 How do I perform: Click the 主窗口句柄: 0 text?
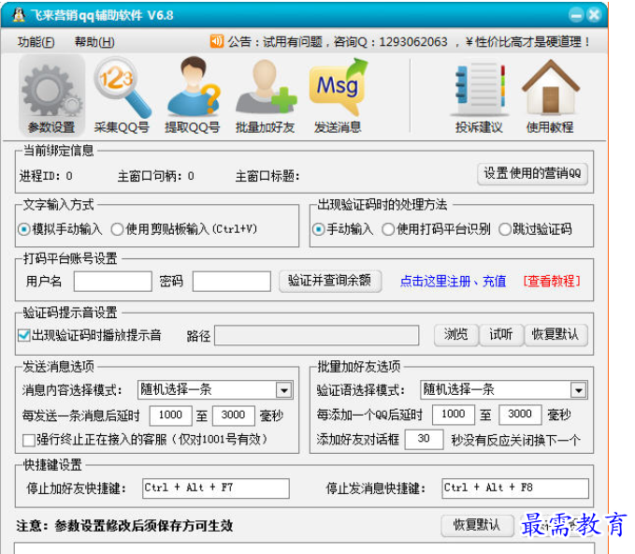156,176
